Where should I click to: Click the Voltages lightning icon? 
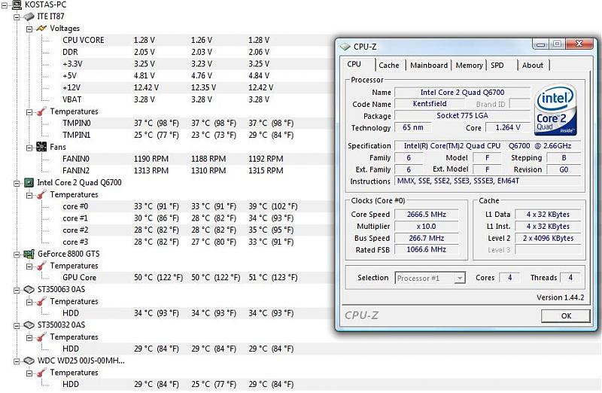click(x=41, y=29)
